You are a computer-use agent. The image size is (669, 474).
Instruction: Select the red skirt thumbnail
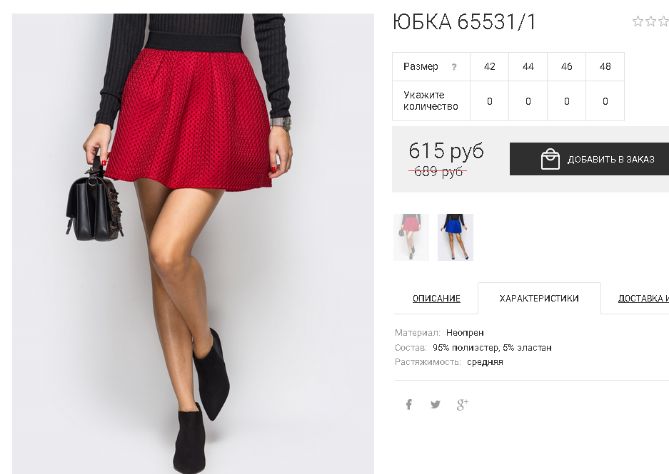[411, 237]
